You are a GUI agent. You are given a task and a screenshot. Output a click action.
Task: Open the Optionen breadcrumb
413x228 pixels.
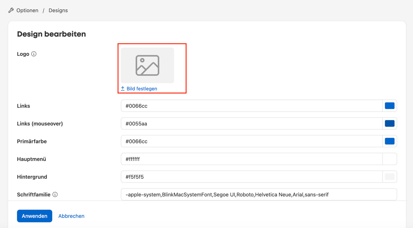pos(27,10)
